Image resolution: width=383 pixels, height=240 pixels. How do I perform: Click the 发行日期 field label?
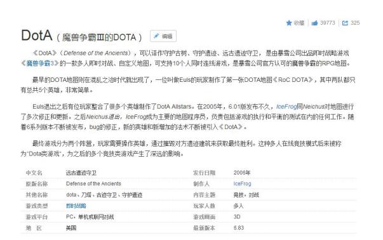pos(204,173)
